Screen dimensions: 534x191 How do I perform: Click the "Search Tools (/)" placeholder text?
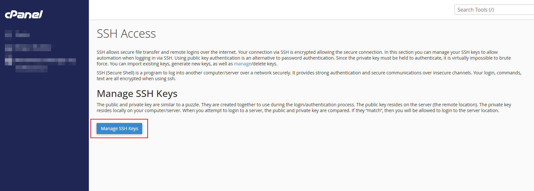pyautogui.click(x=476, y=10)
